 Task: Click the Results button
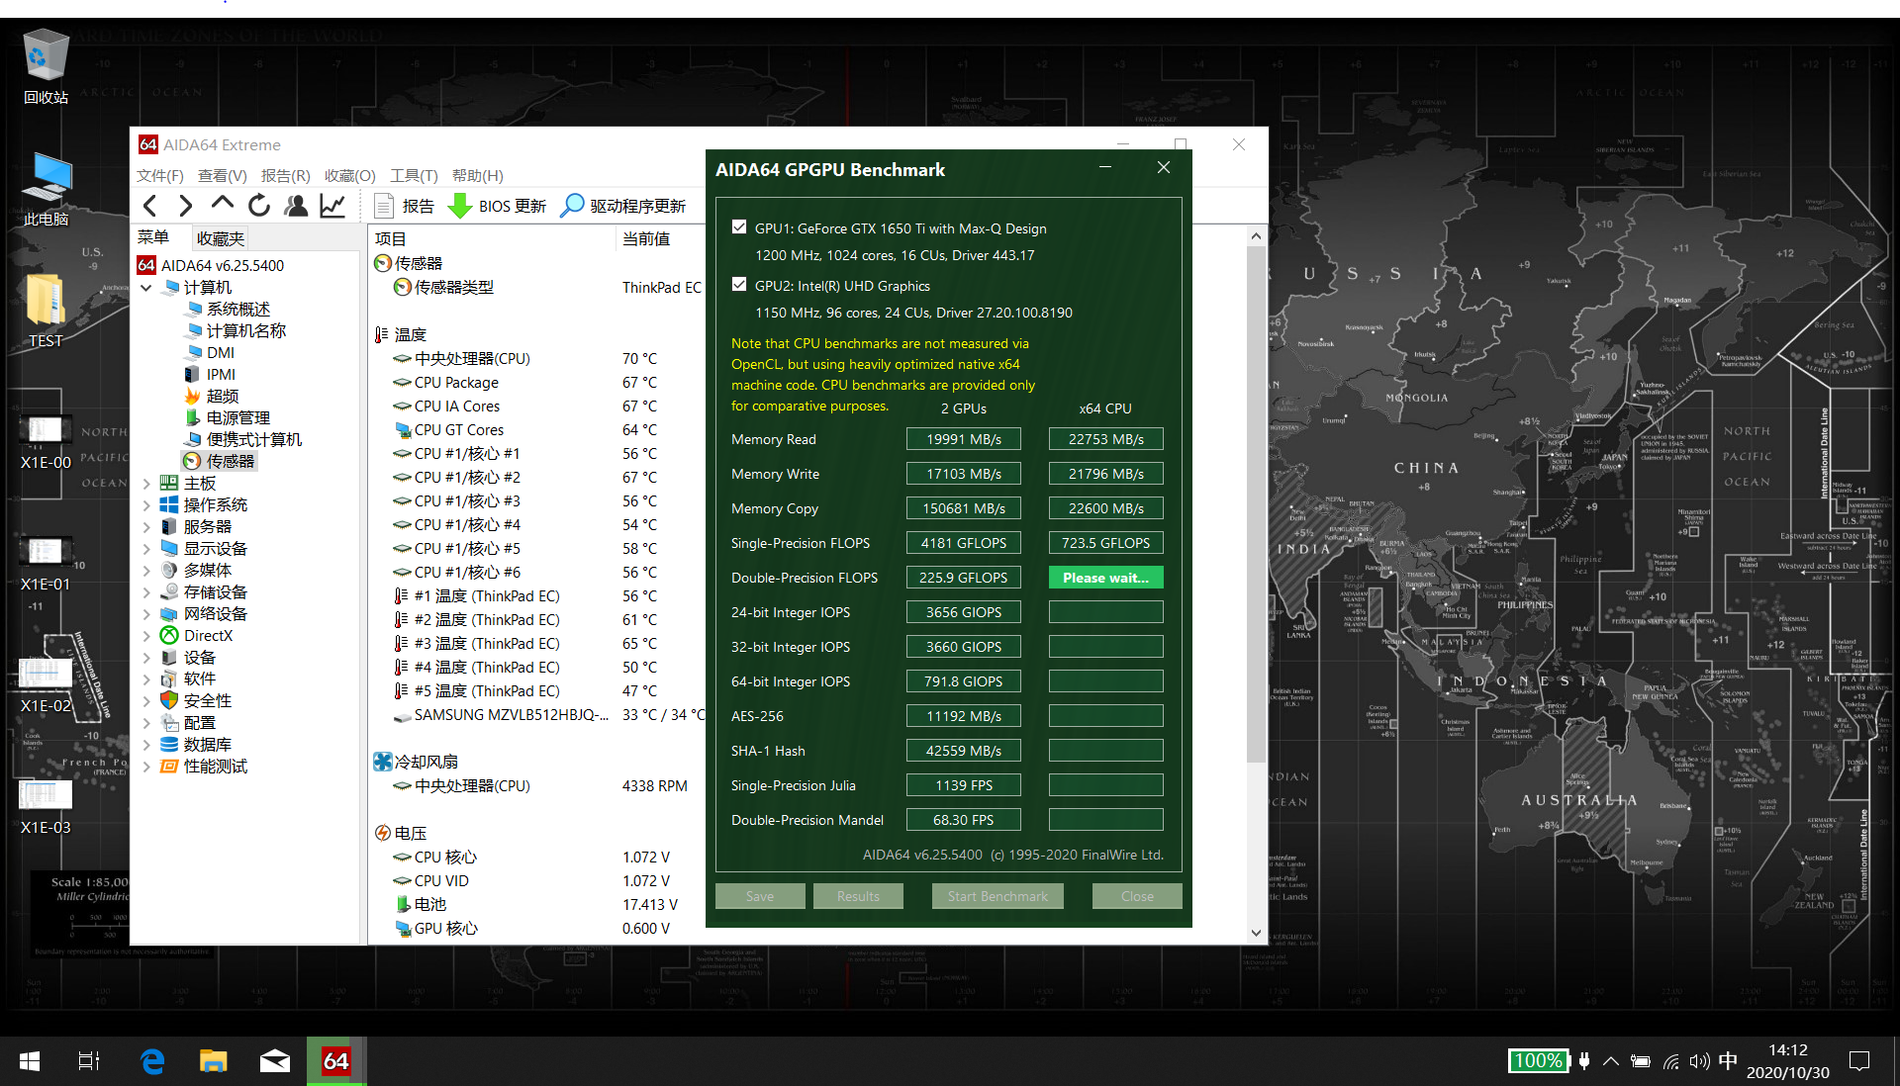coord(858,896)
